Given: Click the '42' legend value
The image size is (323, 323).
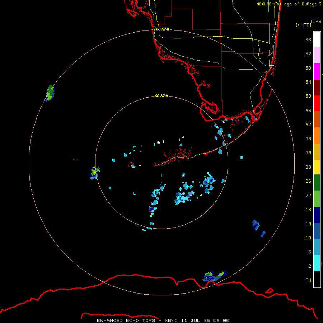Looking at the screenshot, I should (308, 125).
